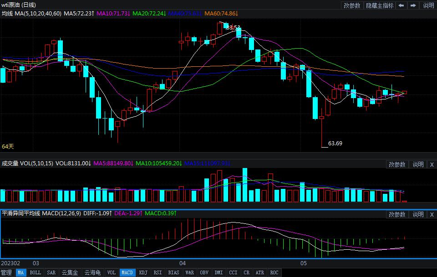Viewport: 437px width, 277px height.
Task: Close the volume panel with X
Action: click(432, 164)
